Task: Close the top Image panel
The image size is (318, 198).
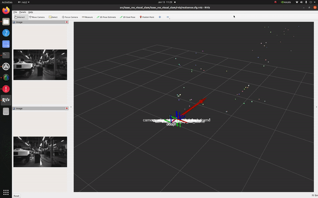Action: tap(67, 22)
